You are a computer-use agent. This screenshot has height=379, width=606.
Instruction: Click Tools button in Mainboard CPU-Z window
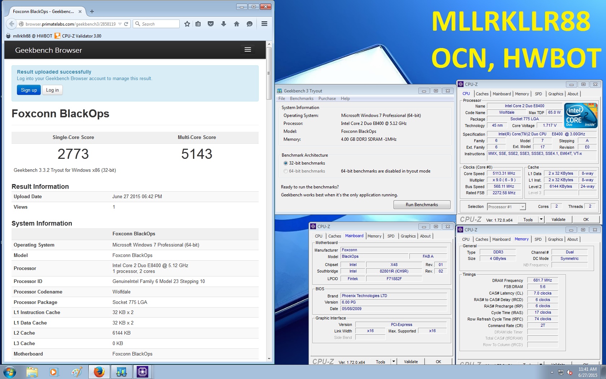(381, 362)
